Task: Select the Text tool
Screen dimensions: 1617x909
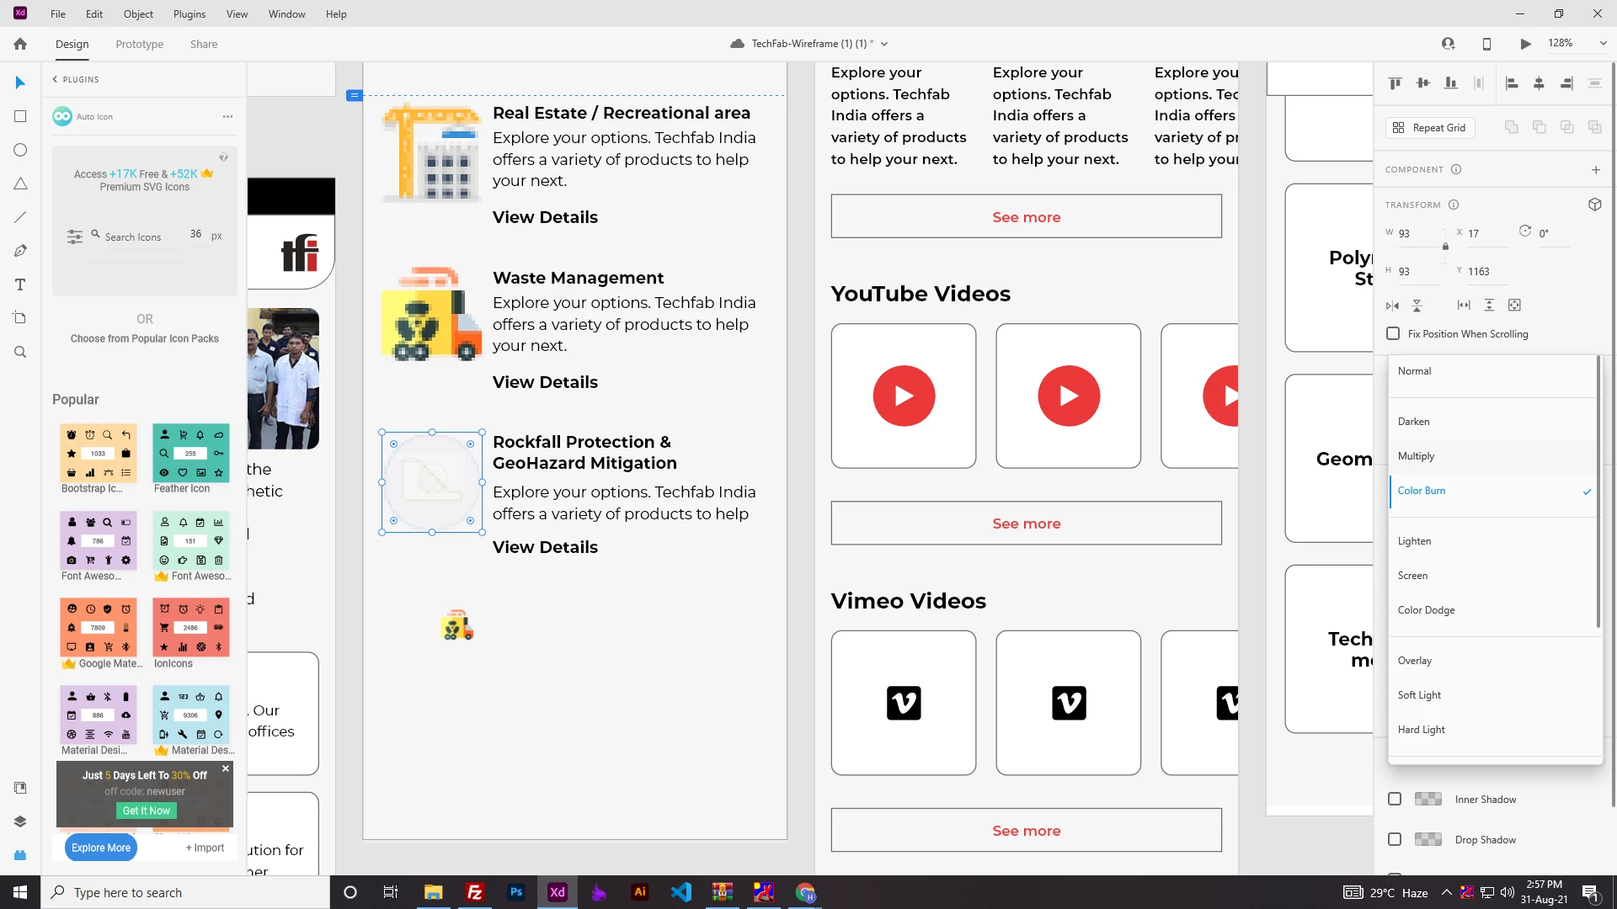Action: (x=20, y=284)
